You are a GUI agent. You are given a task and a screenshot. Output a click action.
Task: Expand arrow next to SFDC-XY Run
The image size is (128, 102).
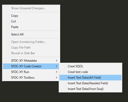pos(56,72)
